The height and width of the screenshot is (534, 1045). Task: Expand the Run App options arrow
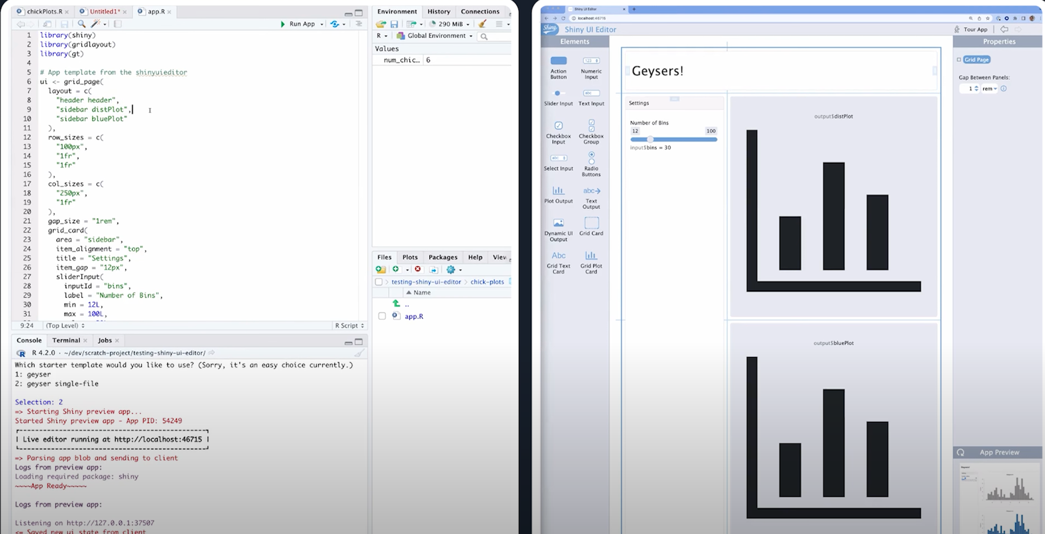point(322,24)
